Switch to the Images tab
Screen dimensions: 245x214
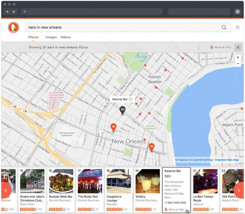(x=51, y=37)
